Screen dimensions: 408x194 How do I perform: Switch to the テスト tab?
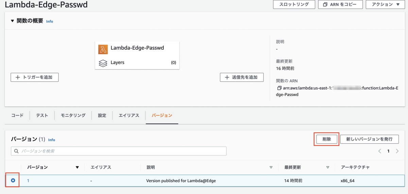[42, 115]
